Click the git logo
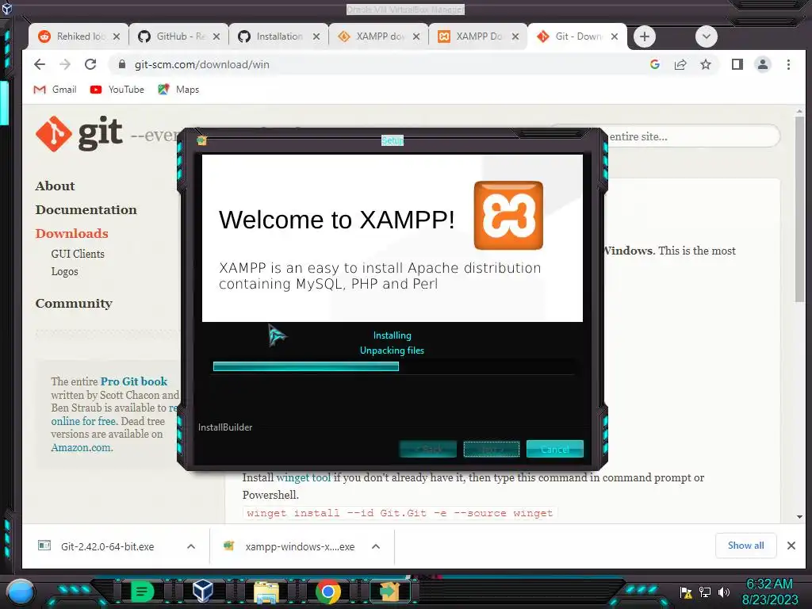This screenshot has width=812, height=609. 79,133
